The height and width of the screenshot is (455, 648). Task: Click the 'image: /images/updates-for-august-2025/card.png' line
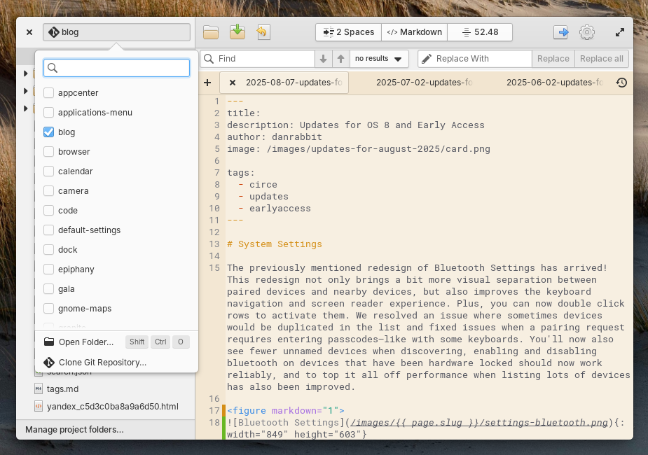(358, 149)
